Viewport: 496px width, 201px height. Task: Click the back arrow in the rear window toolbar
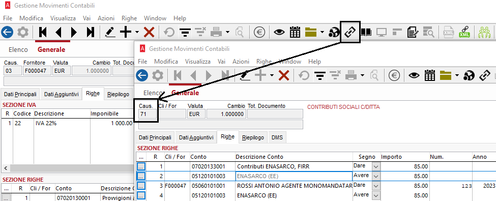[7, 32]
